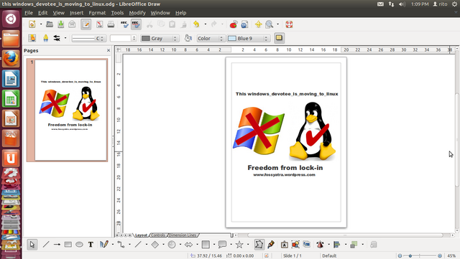Click the Document as E-mail icon
Image resolution: width=460 pixels, height=259 pixels.
[x=72, y=24]
